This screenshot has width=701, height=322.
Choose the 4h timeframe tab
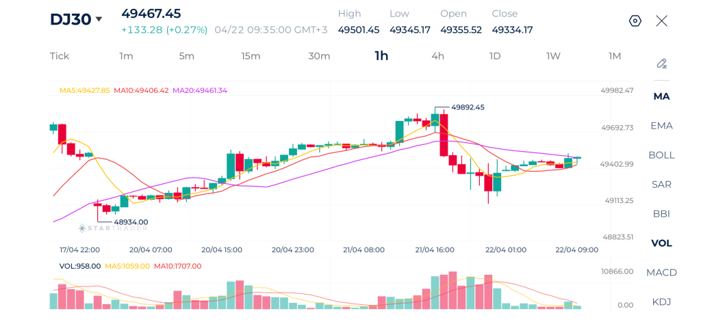[x=437, y=56]
